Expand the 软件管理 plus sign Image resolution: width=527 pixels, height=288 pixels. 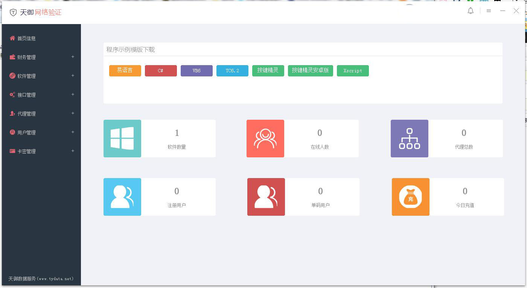click(x=73, y=76)
